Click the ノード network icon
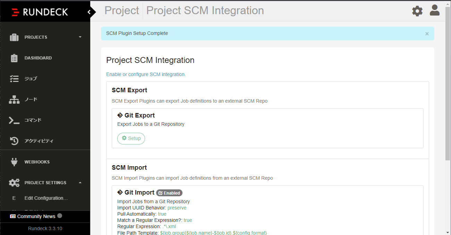451x235 pixels. 14,100
